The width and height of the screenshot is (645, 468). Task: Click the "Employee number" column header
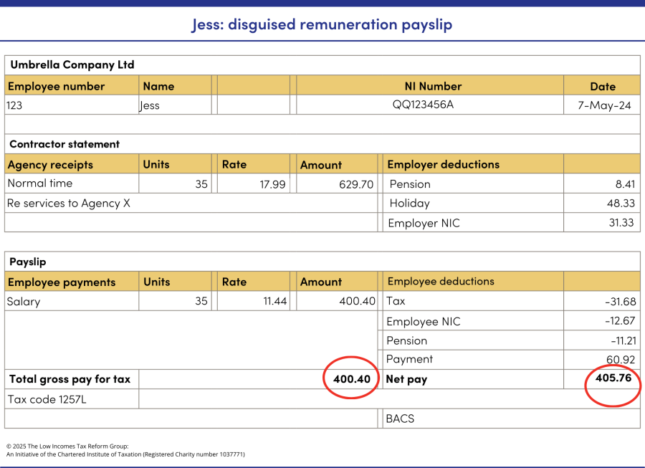(56, 86)
